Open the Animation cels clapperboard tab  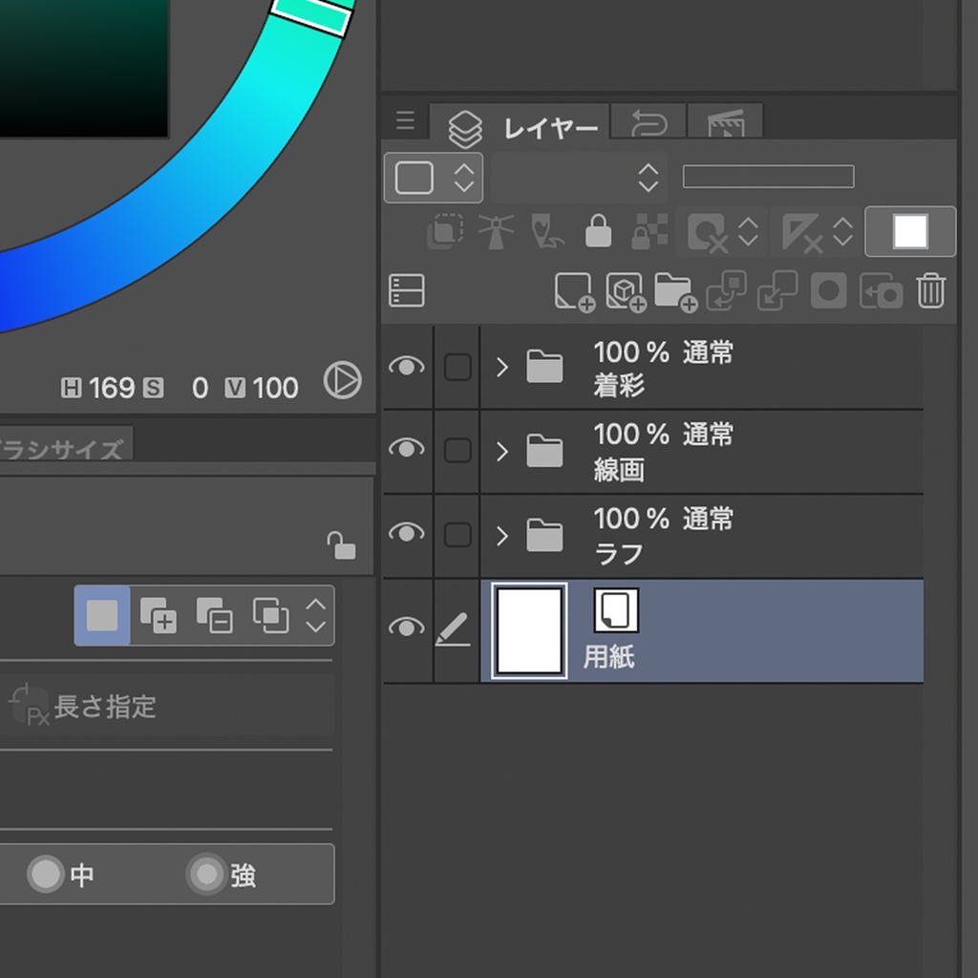click(x=726, y=121)
